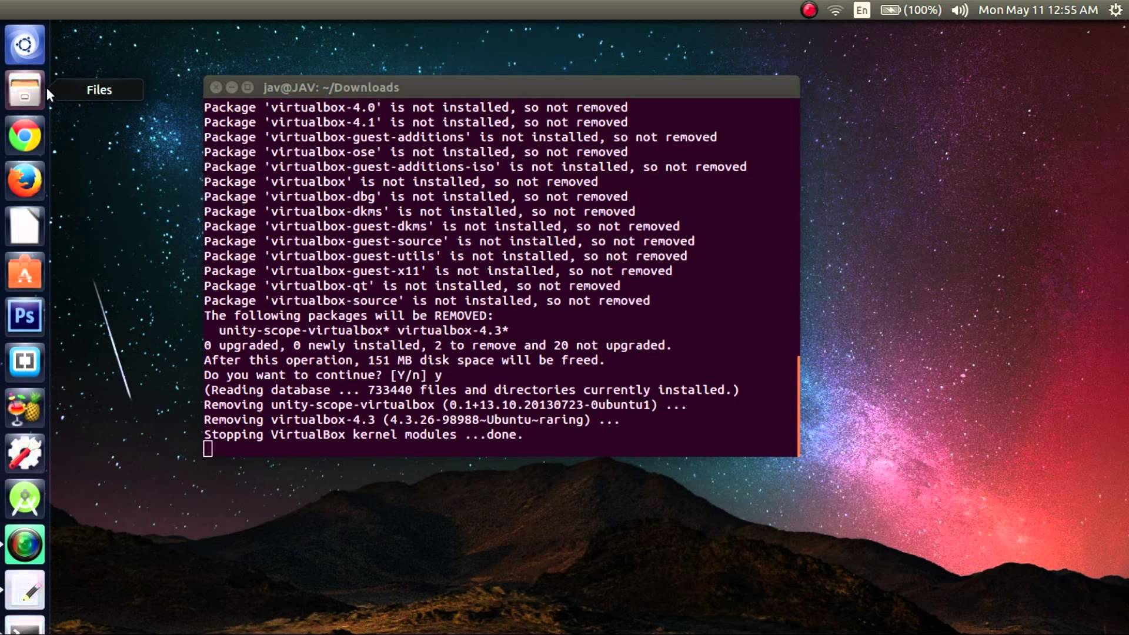Open the webcam camera-lens app
The height and width of the screenshot is (635, 1129).
coord(25,544)
